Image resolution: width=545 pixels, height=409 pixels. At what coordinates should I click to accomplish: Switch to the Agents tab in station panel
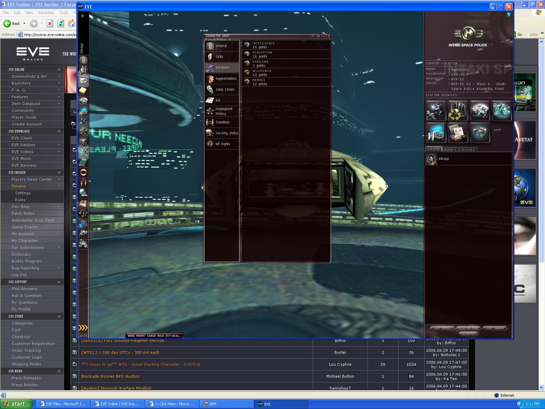click(x=450, y=150)
